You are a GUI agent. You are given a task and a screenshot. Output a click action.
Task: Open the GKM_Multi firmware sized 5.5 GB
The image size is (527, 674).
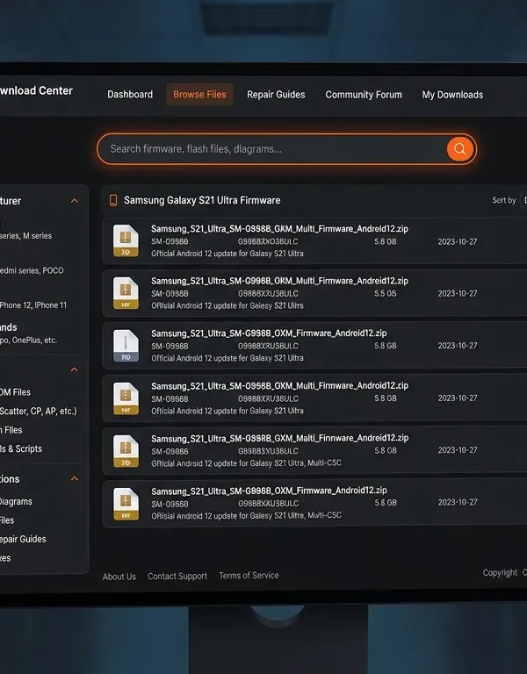pos(279,281)
